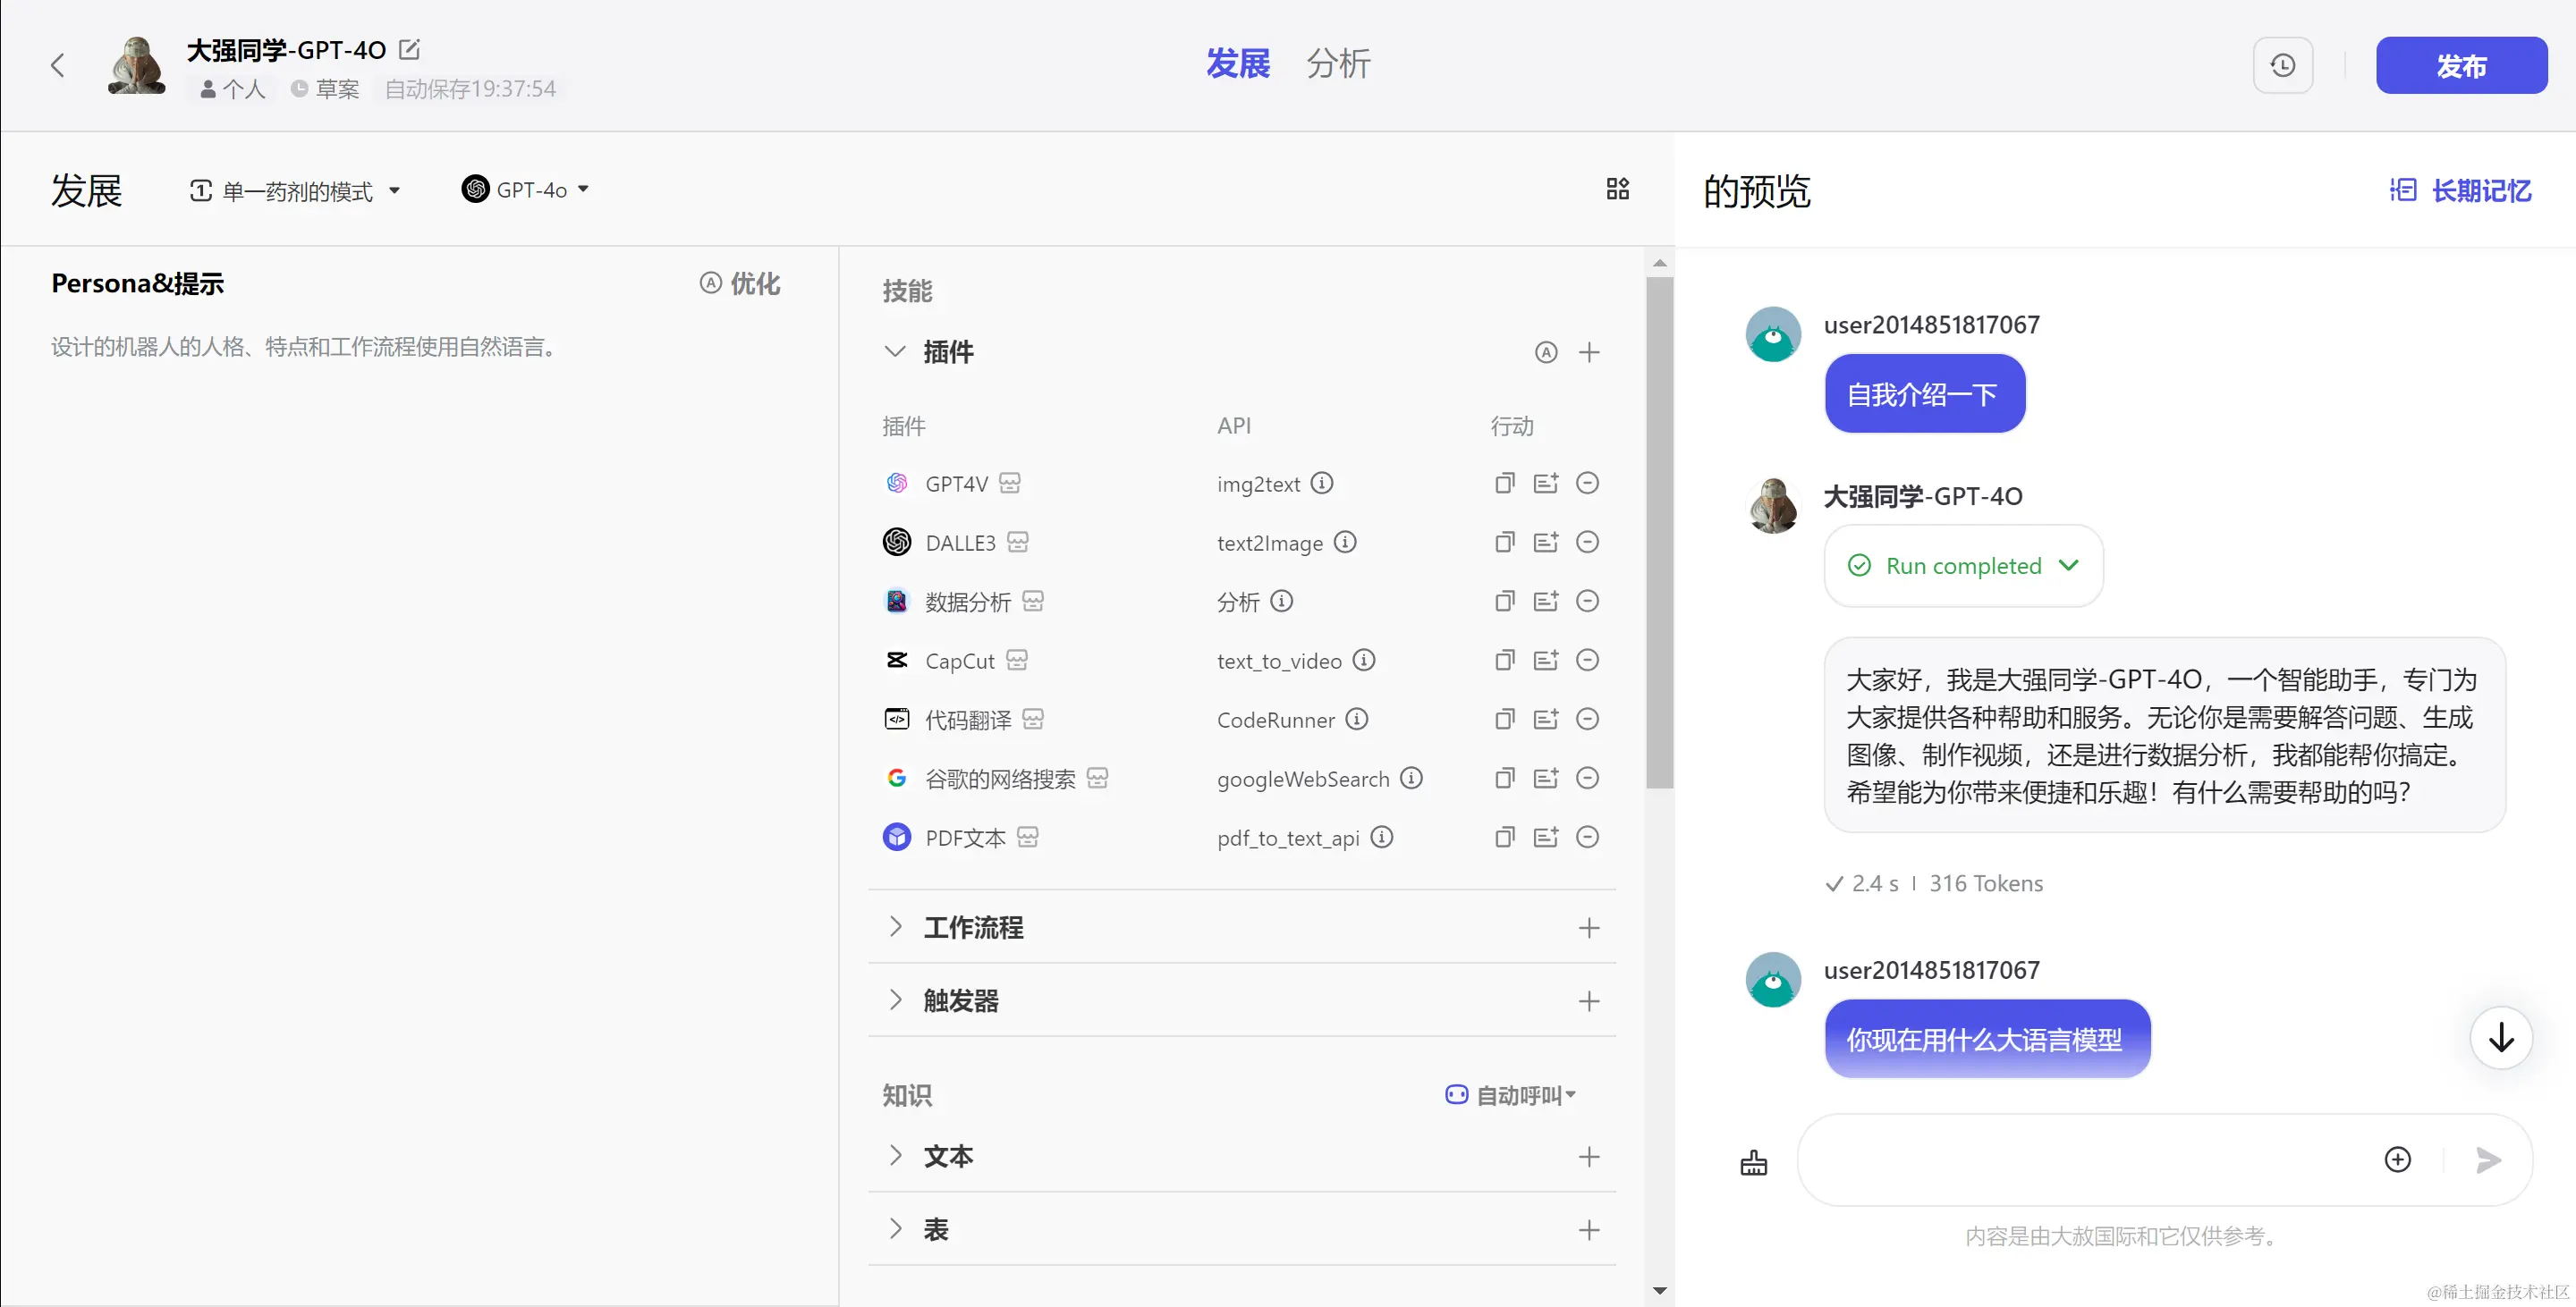Select the 发展 tab
The image size is (2576, 1307).
(x=1237, y=64)
